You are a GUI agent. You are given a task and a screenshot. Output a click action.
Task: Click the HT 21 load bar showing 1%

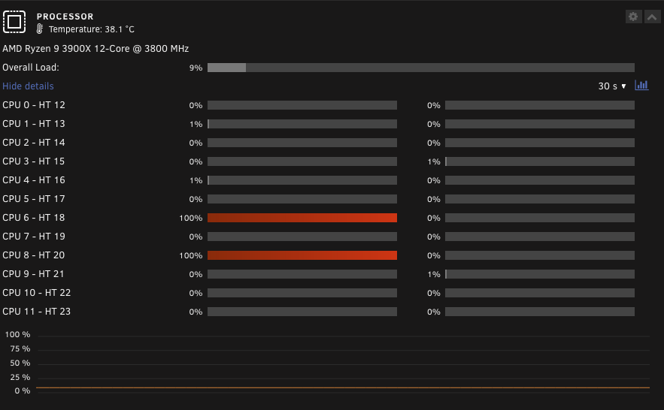[x=540, y=274]
